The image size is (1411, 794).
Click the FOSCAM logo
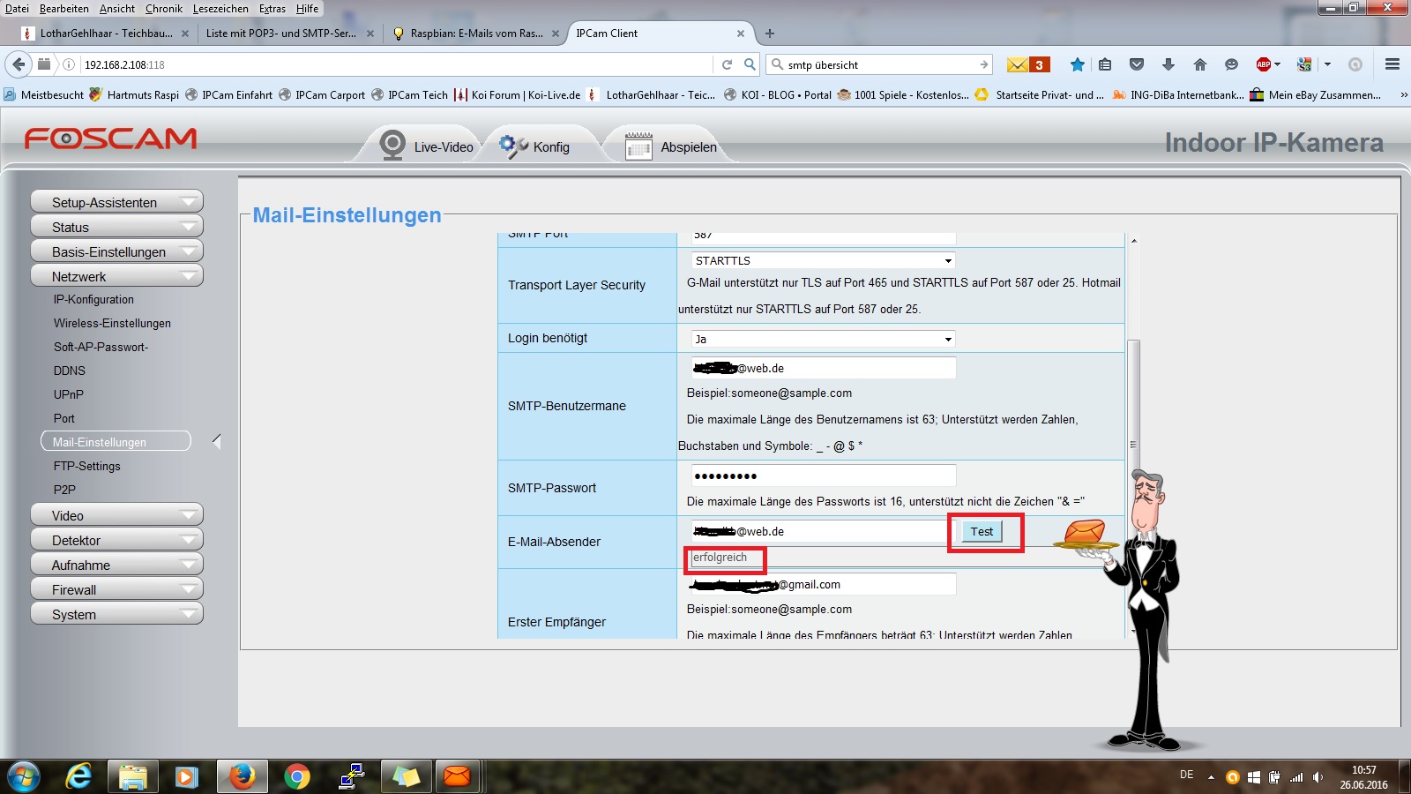[x=111, y=139]
